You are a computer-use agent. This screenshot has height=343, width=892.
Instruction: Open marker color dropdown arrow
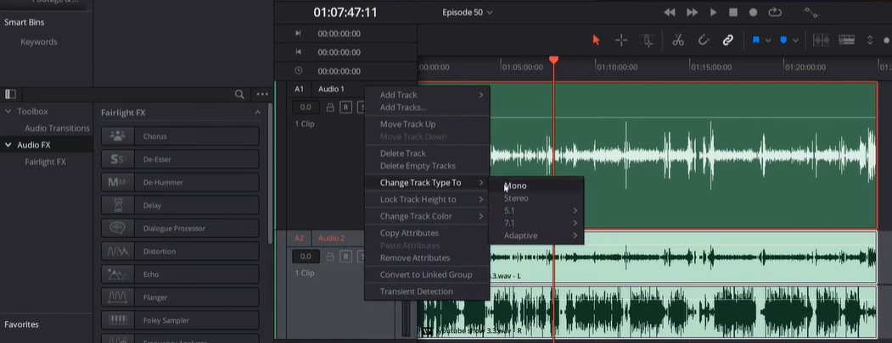click(x=795, y=41)
